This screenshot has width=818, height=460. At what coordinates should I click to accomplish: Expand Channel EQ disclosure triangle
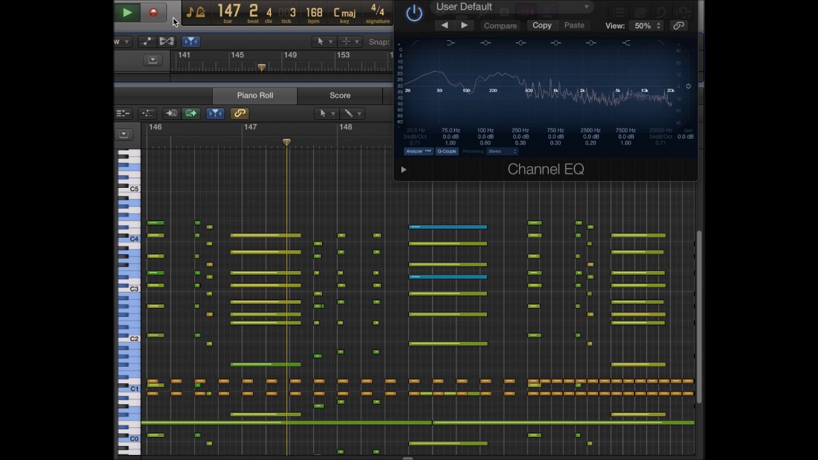tap(403, 169)
